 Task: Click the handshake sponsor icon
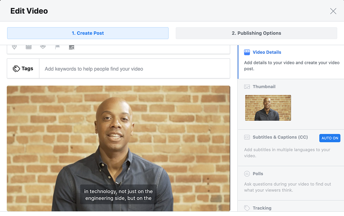[43, 47]
